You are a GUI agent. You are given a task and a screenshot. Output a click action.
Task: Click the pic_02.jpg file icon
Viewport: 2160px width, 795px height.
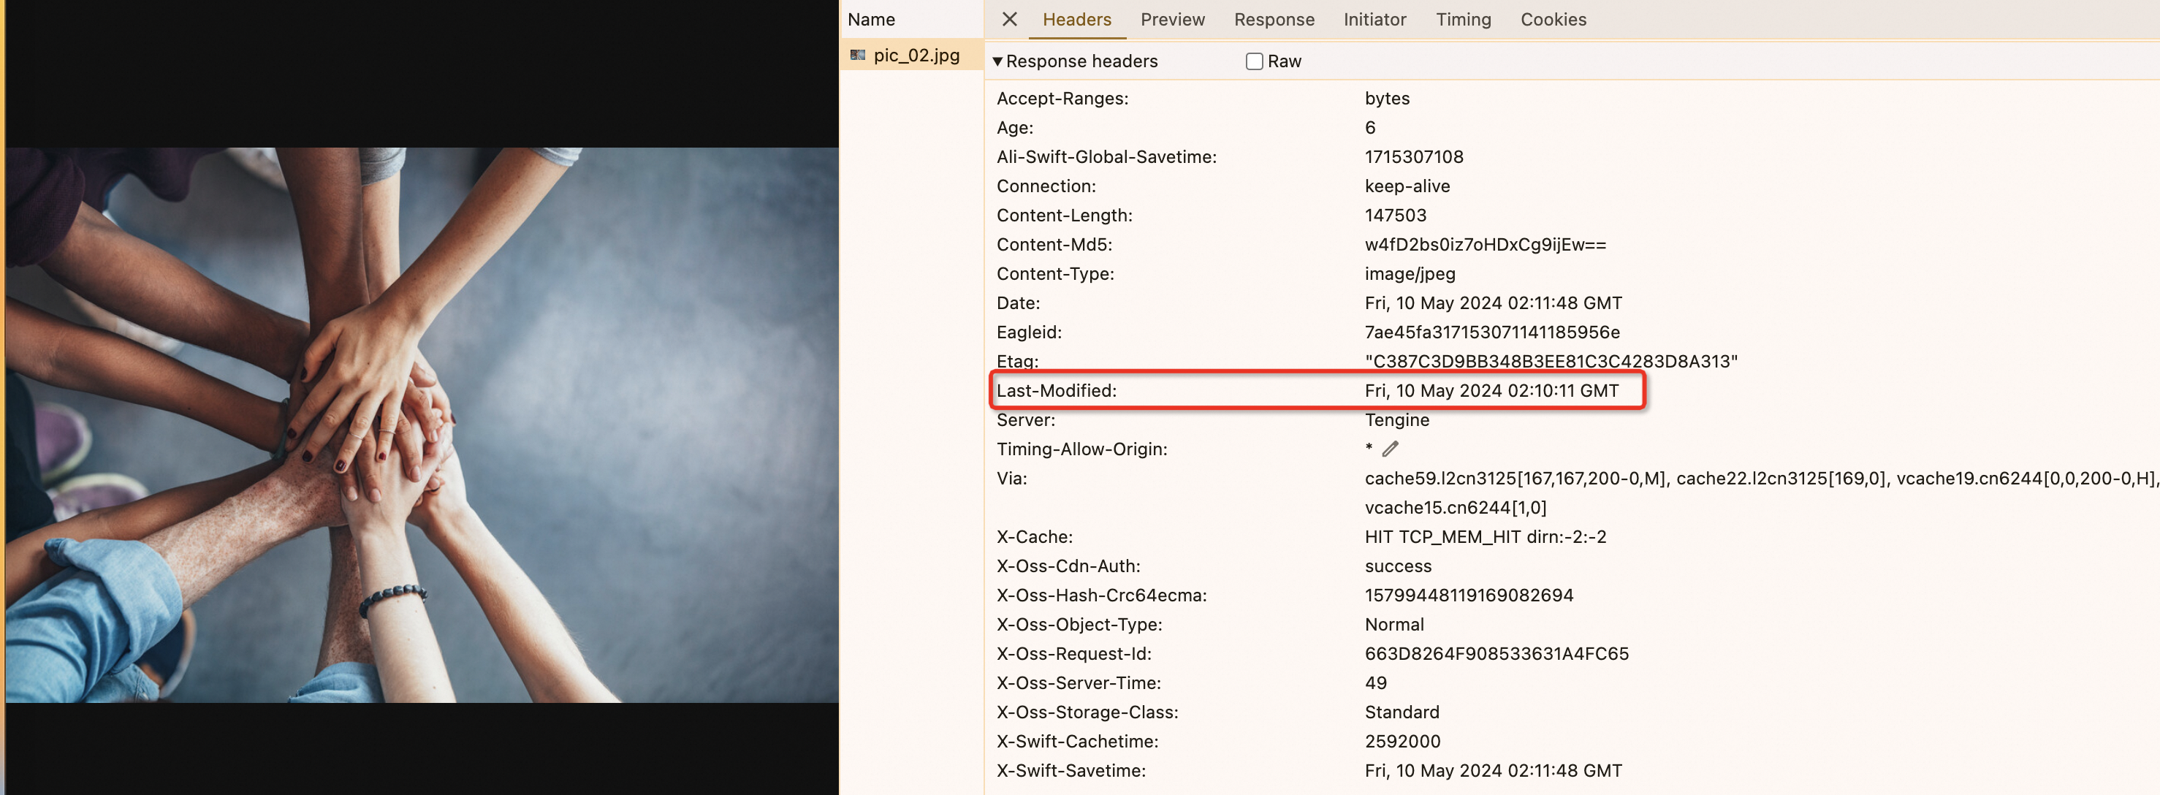tap(857, 56)
